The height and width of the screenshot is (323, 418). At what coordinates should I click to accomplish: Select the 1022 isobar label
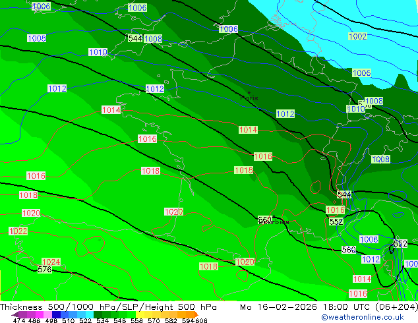pyautogui.click(x=18, y=231)
